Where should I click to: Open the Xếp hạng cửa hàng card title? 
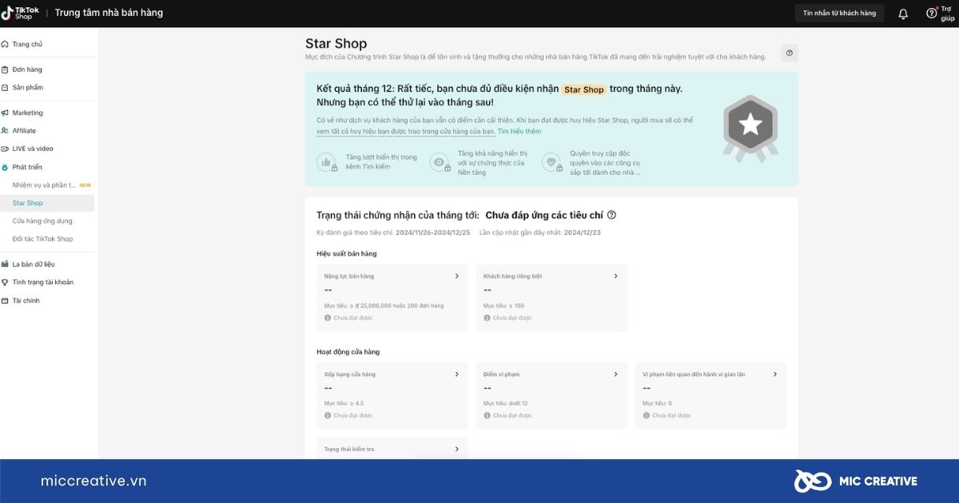(350, 374)
